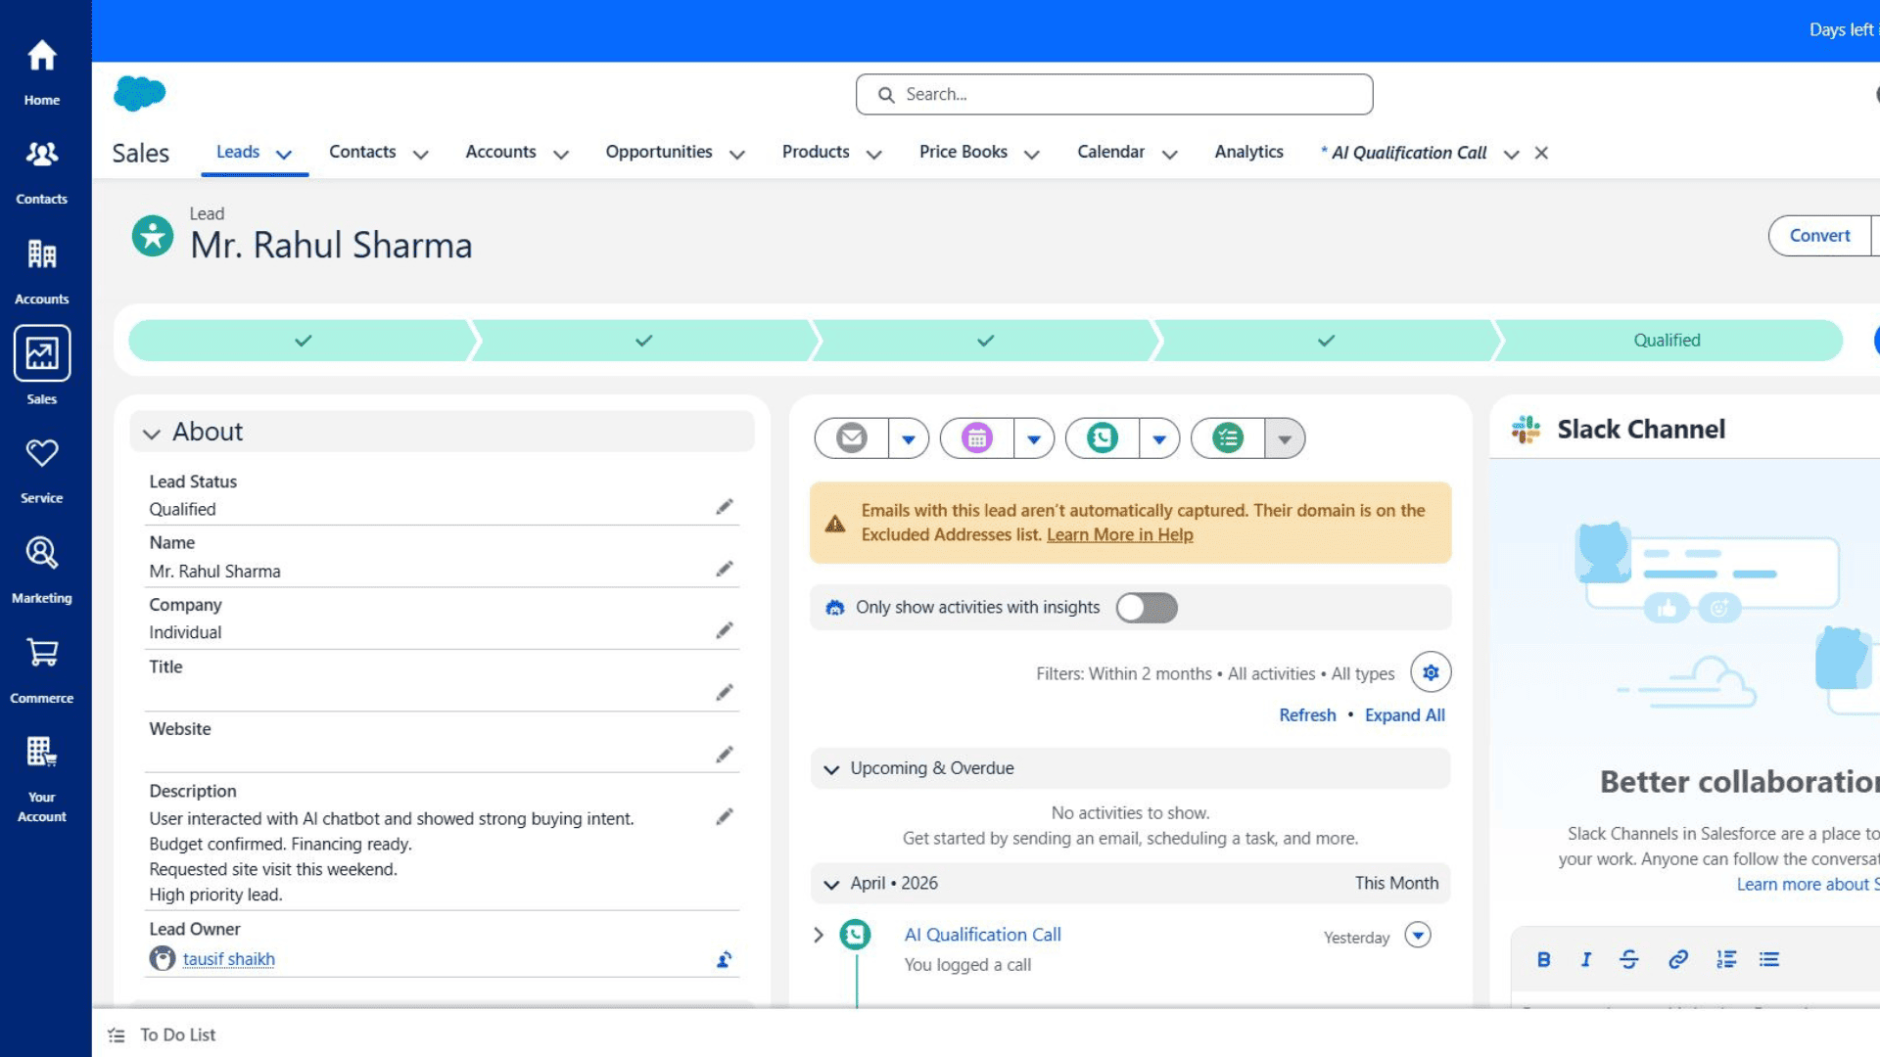
Task: Click the Qualified path stage
Action: click(1667, 341)
